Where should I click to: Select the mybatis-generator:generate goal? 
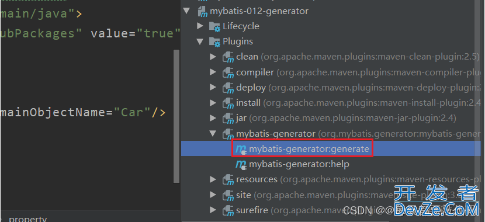pyautogui.click(x=333, y=149)
